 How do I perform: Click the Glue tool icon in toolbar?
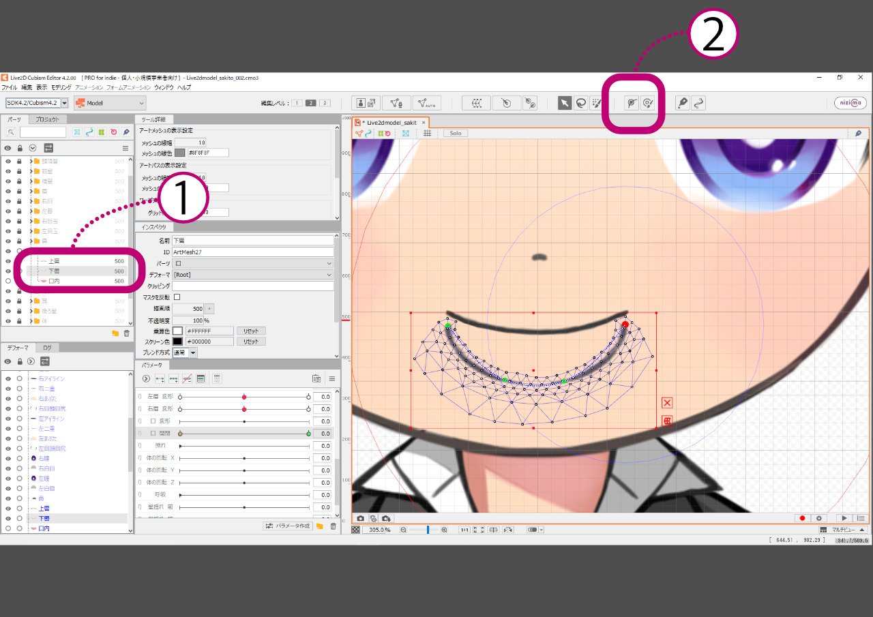click(632, 103)
